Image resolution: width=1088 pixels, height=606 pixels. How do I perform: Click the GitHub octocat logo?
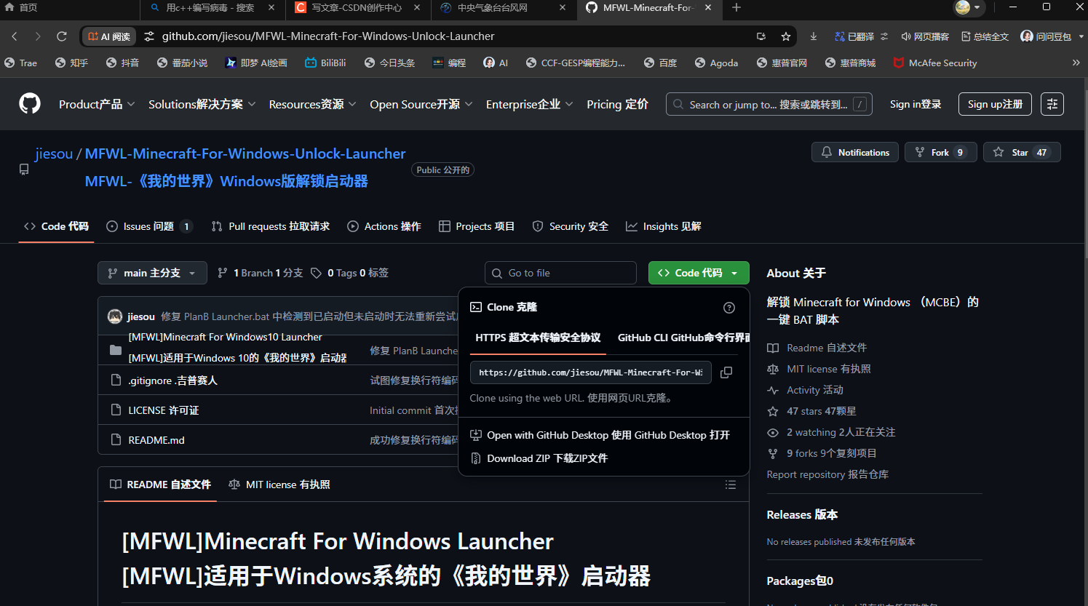point(29,103)
